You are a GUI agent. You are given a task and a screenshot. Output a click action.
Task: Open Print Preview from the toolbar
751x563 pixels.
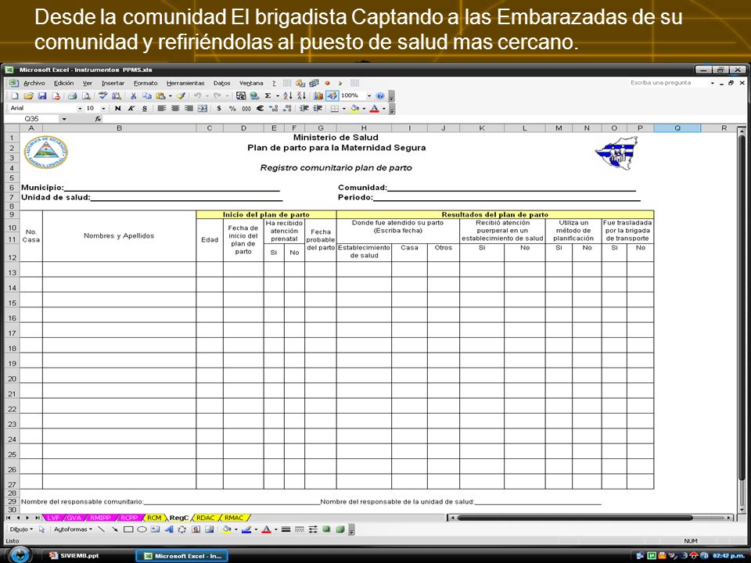(86, 95)
